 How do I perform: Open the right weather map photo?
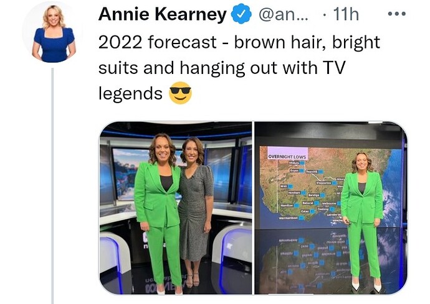[331, 208]
